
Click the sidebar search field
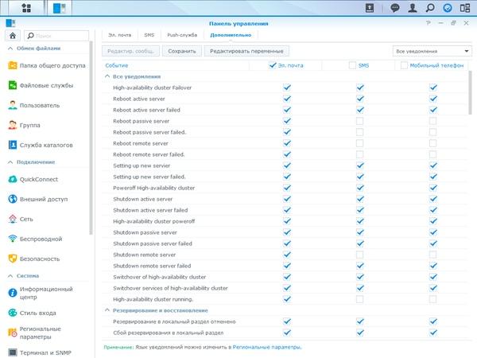click(56, 36)
